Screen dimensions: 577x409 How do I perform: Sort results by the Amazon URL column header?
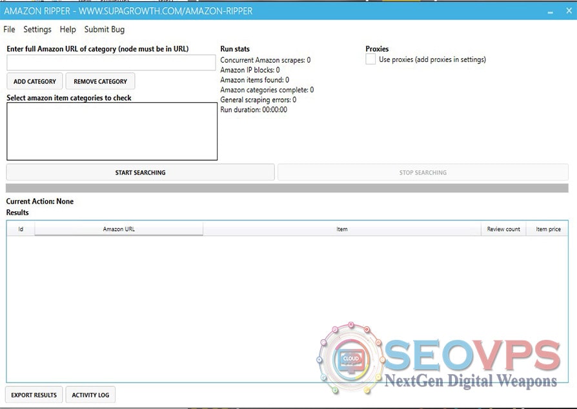tap(119, 229)
